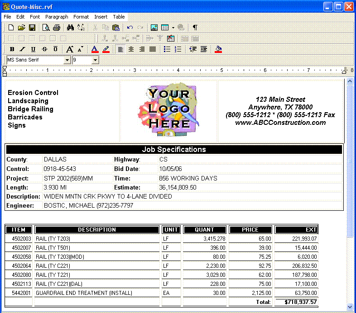
Task: Open Find using the binoculars icon
Action: 70,28
